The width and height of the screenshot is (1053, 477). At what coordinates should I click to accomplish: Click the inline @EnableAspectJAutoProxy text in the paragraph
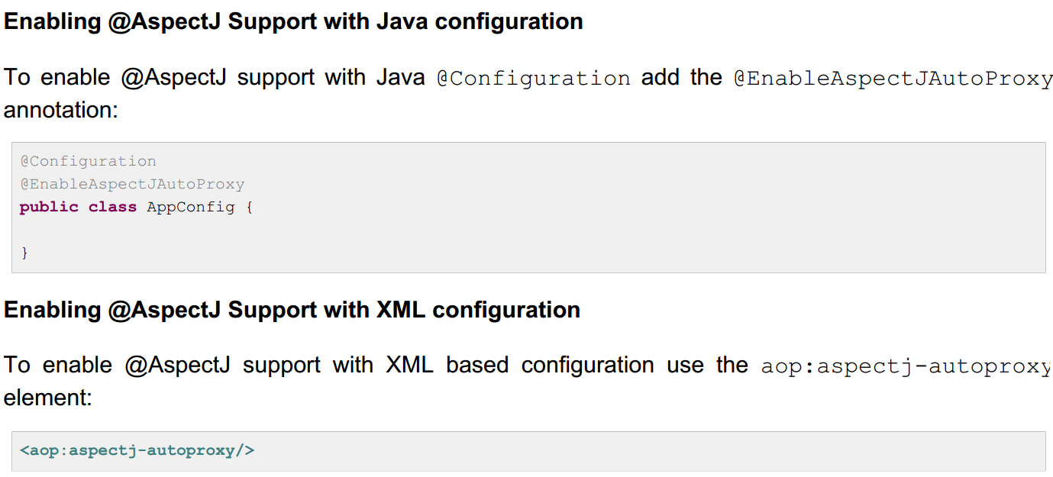point(893,79)
